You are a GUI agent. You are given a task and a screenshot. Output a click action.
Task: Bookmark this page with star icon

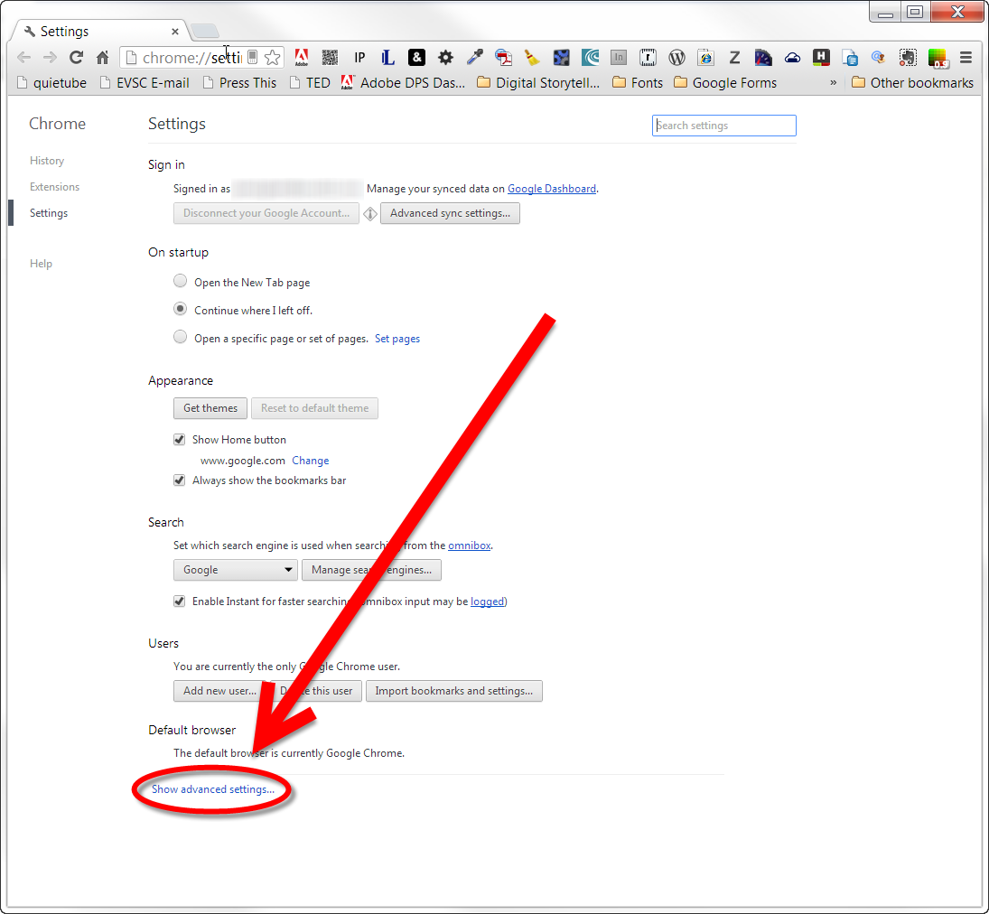(272, 57)
